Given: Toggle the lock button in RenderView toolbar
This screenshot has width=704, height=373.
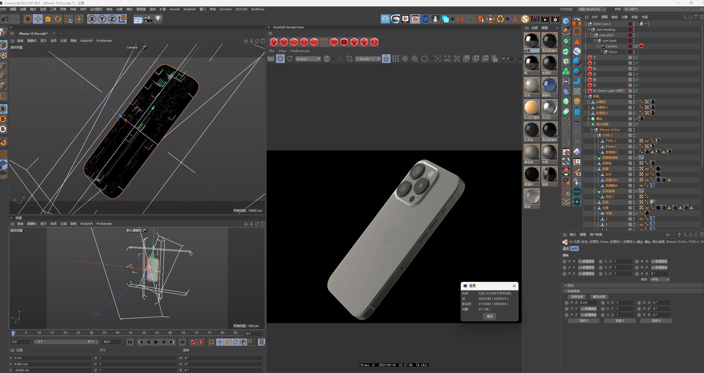Looking at the screenshot, I should point(386,58).
